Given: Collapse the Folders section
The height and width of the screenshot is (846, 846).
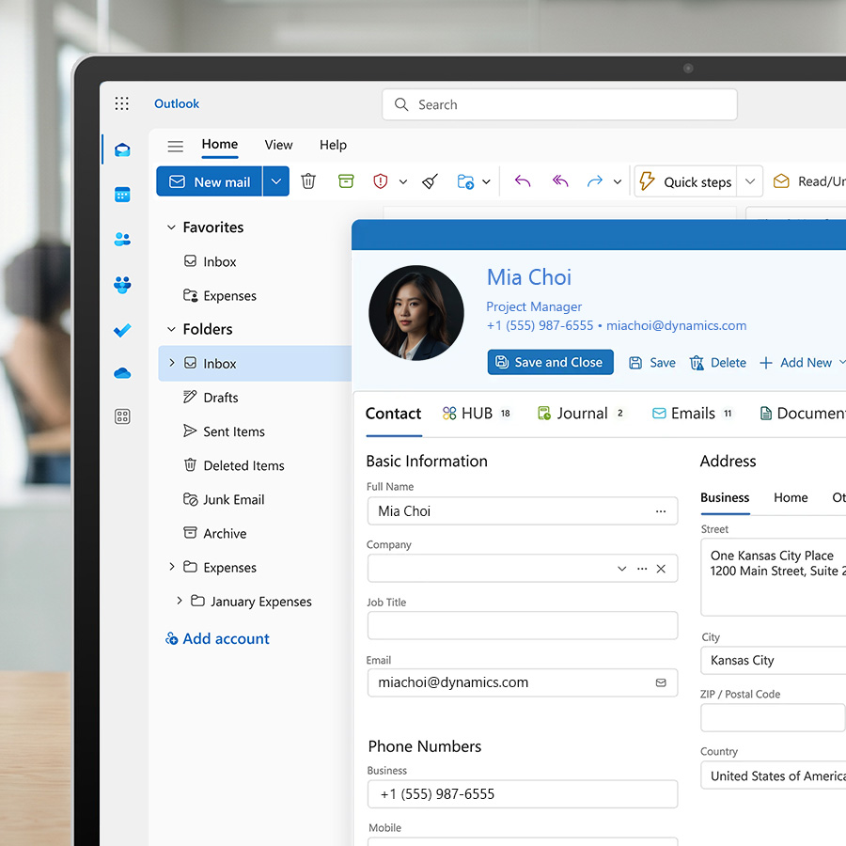Looking at the screenshot, I should (x=171, y=329).
